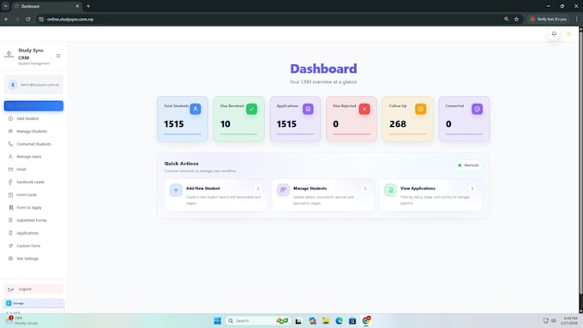
Task: Open the Chrome three-dot menu
Action: [577, 19]
